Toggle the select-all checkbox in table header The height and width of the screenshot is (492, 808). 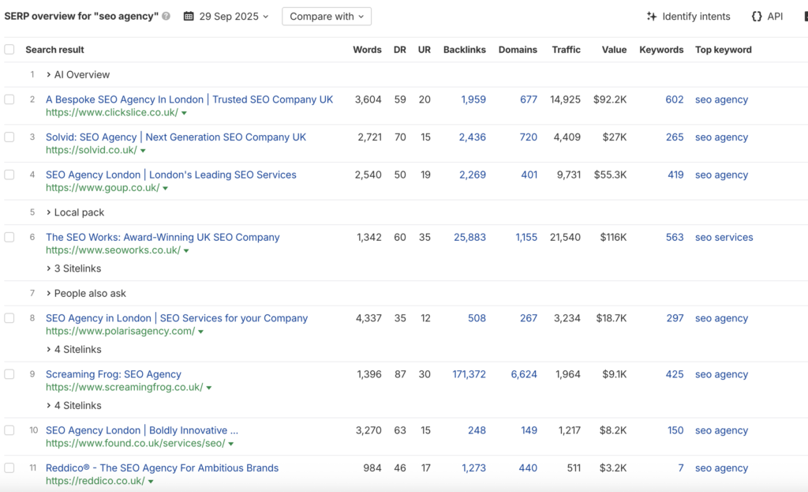tap(9, 50)
